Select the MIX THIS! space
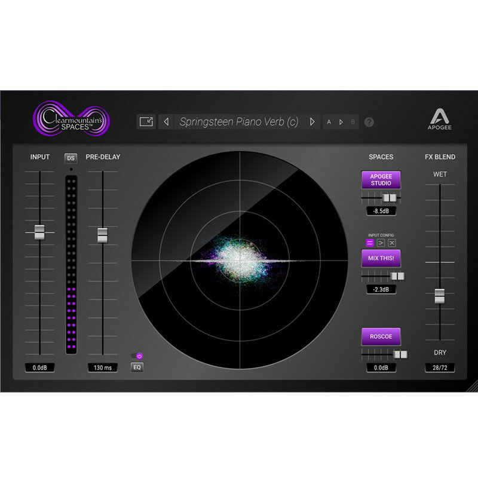This screenshot has width=478, height=478. 381,258
